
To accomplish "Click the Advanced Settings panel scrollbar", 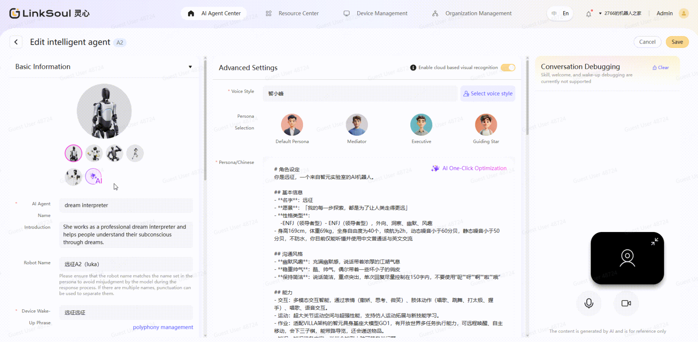I will tap(527, 96).
